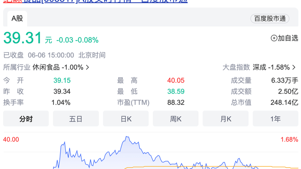Screen dimensions: 301x169
Task: Switch to the 分时 chart tab
Action: click(26, 119)
